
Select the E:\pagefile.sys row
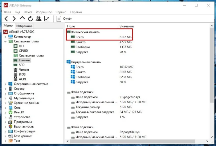pos(105,132)
